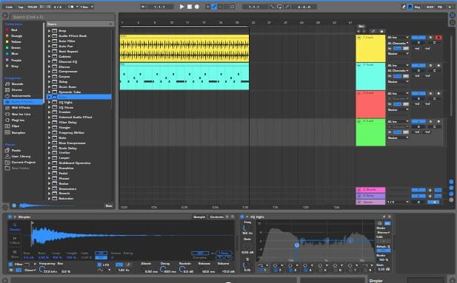The image size is (457, 283).
Task: Click the Name column header in browser
Action: [x=79, y=24]
